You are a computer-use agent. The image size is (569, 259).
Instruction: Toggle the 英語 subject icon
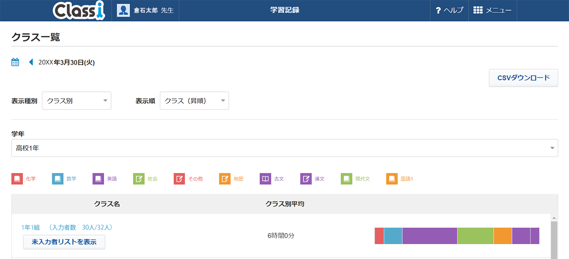pyautogui.click(x=98, y=179)
